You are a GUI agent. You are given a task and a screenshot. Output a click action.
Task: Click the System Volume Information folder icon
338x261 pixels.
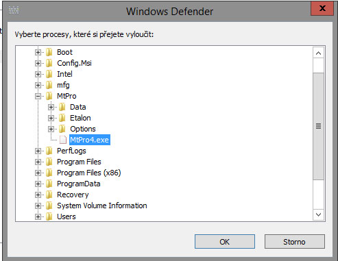coord(49,206)
